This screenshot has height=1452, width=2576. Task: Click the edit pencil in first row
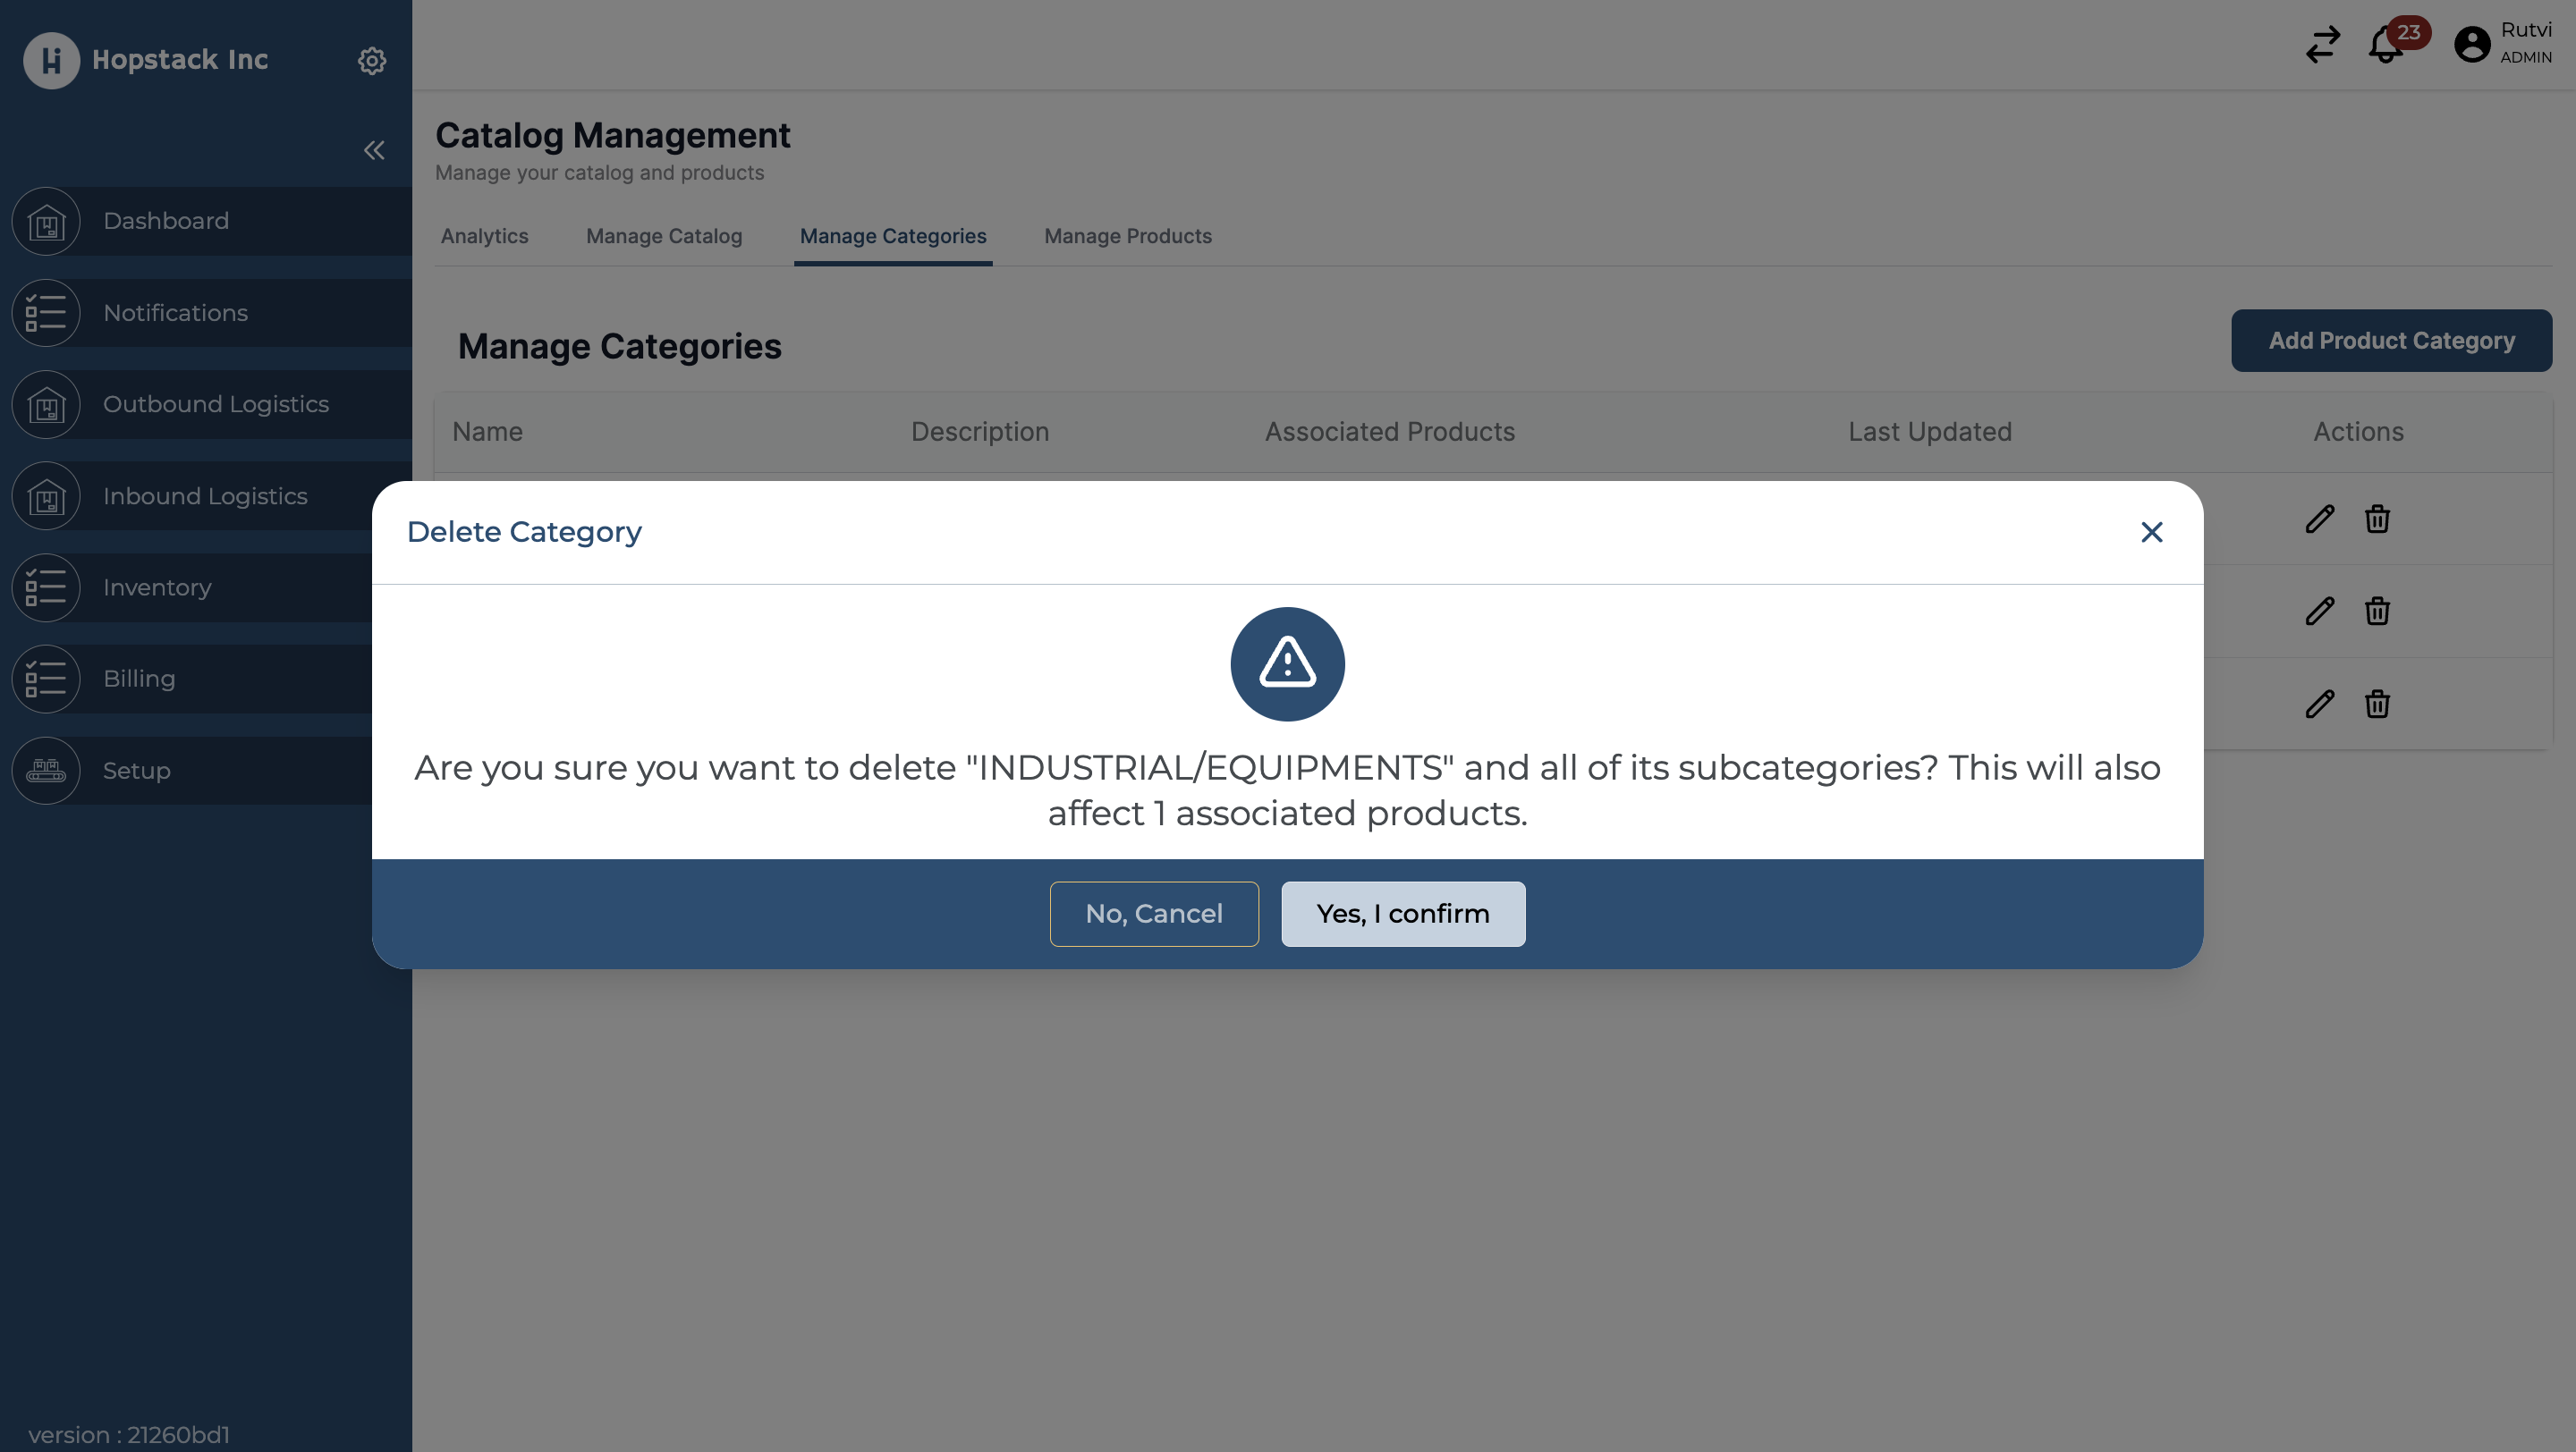(2319, 519)
